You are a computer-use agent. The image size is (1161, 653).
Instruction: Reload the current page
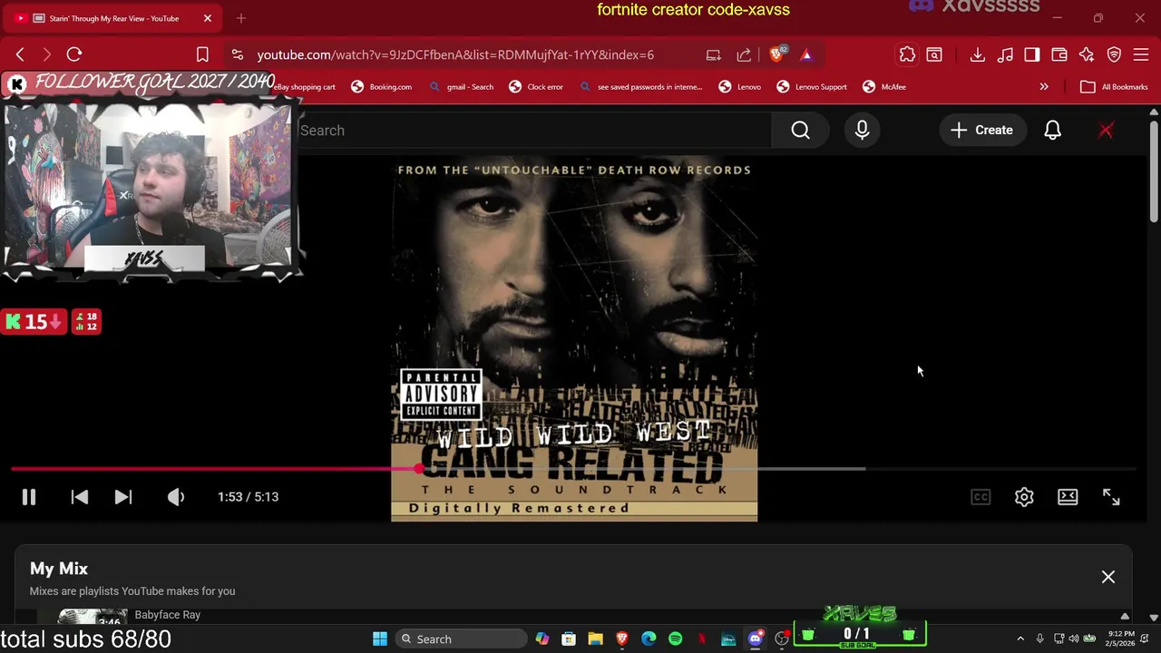pyautogui.click(x=74, y=54)
